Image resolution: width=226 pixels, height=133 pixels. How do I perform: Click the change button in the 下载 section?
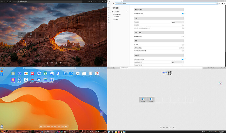181,48
